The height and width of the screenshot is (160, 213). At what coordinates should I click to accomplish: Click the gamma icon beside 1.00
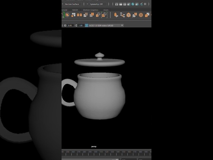76,25
